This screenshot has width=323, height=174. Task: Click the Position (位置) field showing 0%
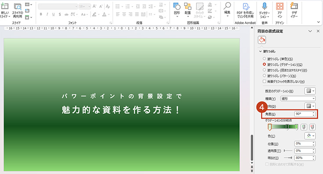click(x=305, y=144)
